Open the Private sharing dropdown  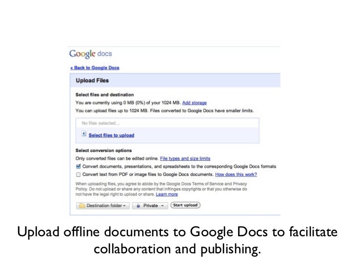click(150, 206)
